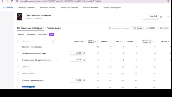172x97 pixels.
Task: Check the pinterest row checkbox
Action: pyautogui.click(x=18, y=67)
